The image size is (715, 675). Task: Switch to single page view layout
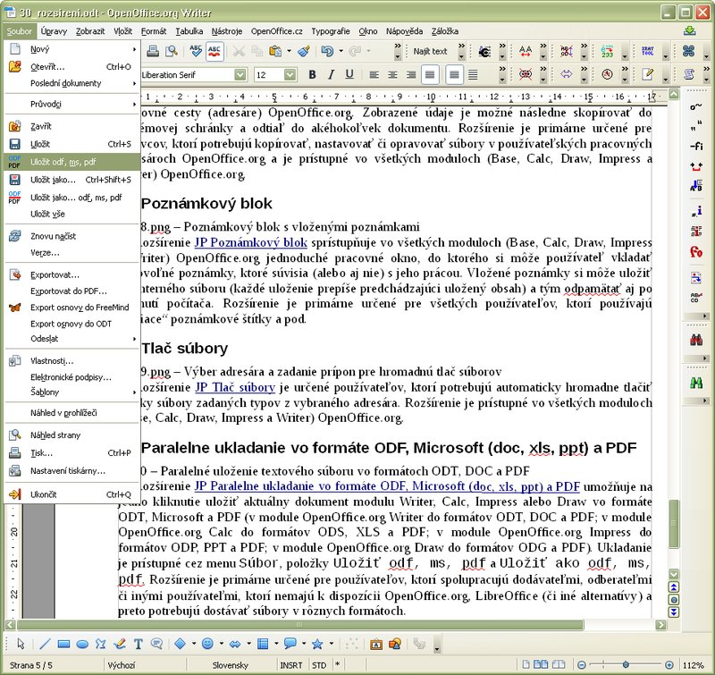[x=526, y=664]
